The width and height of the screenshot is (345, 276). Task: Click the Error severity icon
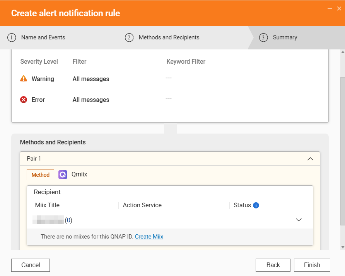24,100
